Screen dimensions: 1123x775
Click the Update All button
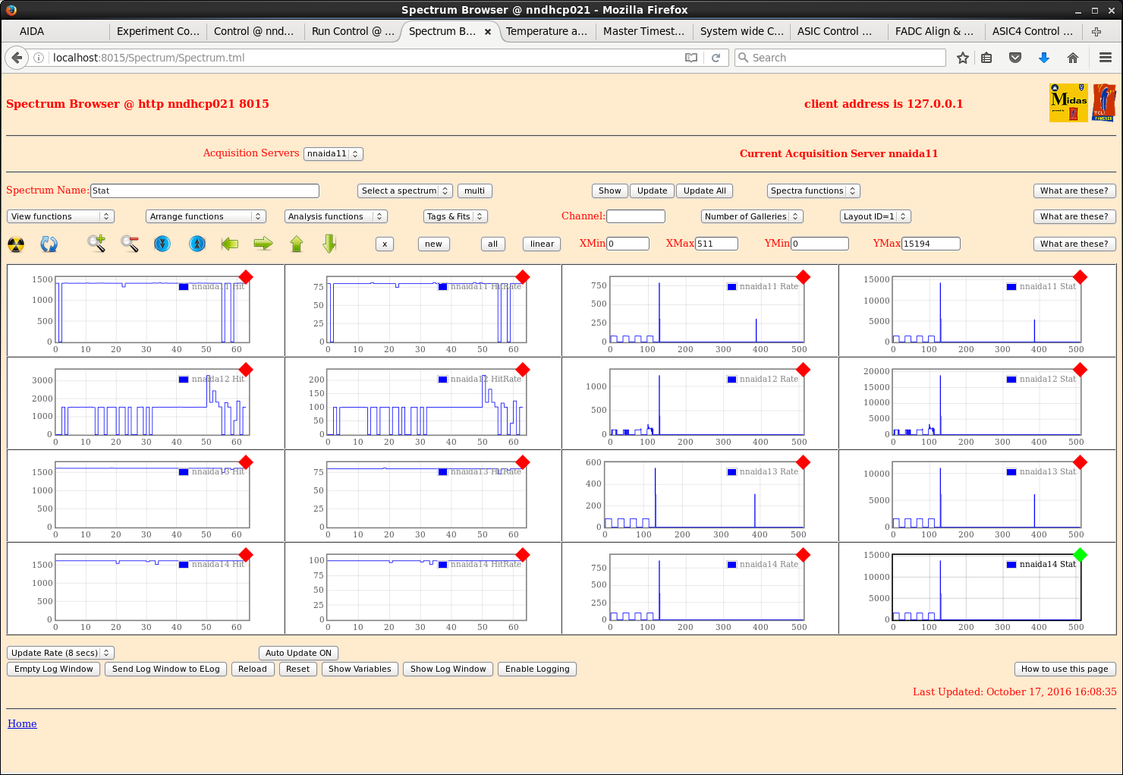tap(704, 191)
